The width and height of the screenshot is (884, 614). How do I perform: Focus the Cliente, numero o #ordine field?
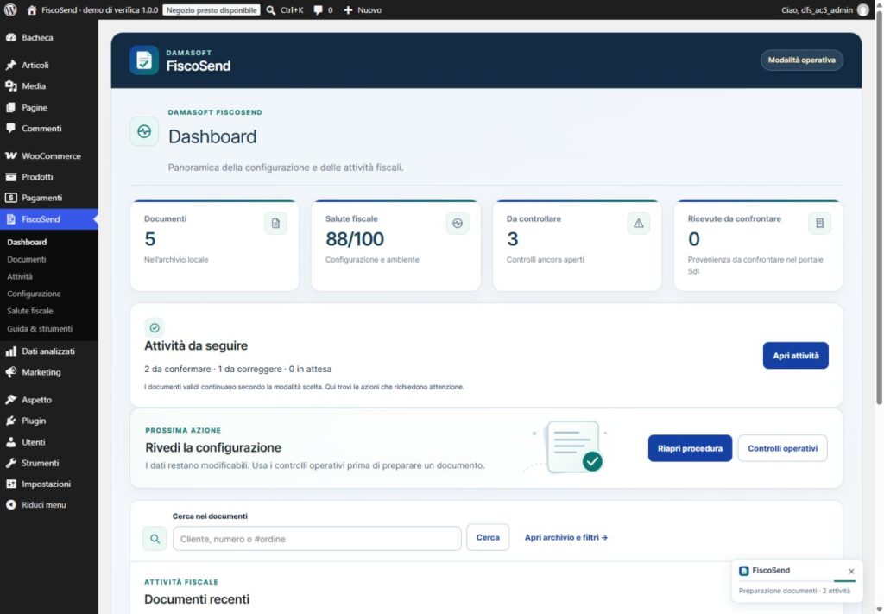click(317, 539)
